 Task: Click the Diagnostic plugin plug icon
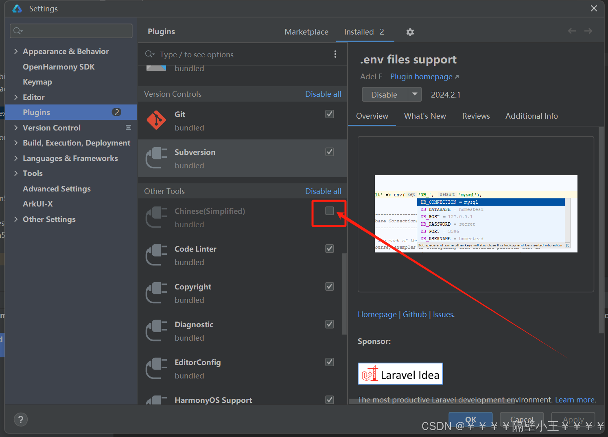156,330
